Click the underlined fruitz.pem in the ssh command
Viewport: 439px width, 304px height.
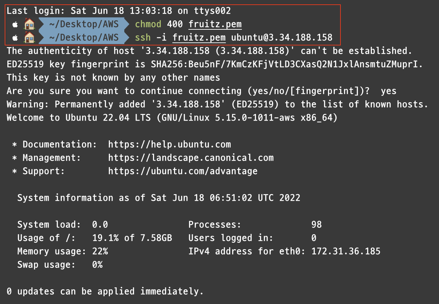[x=199, y=38]
